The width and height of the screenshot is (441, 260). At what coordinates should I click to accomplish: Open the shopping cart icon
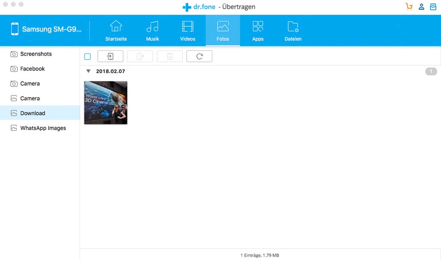tap(408, 6)
